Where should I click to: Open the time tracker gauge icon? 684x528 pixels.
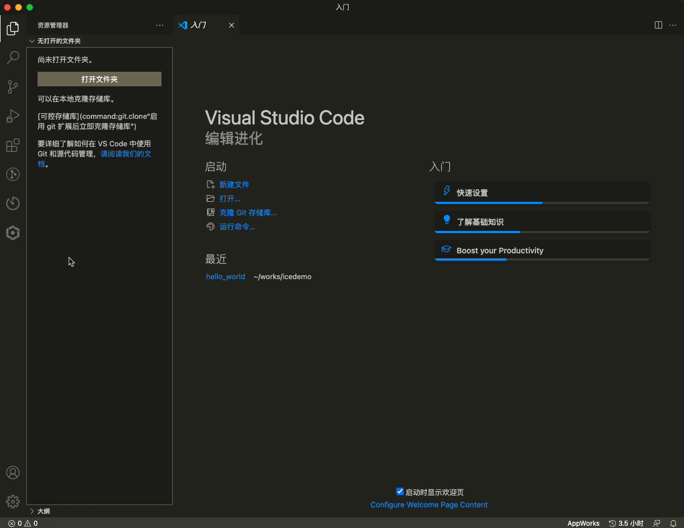[13, 203]
